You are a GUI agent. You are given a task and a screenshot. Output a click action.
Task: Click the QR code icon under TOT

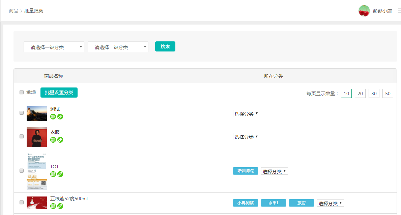click(53, 174)
